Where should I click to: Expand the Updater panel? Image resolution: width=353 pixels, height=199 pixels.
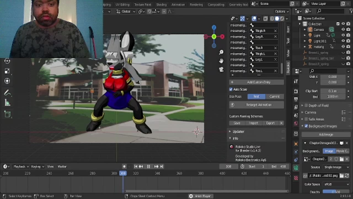[x=238, y=132]
